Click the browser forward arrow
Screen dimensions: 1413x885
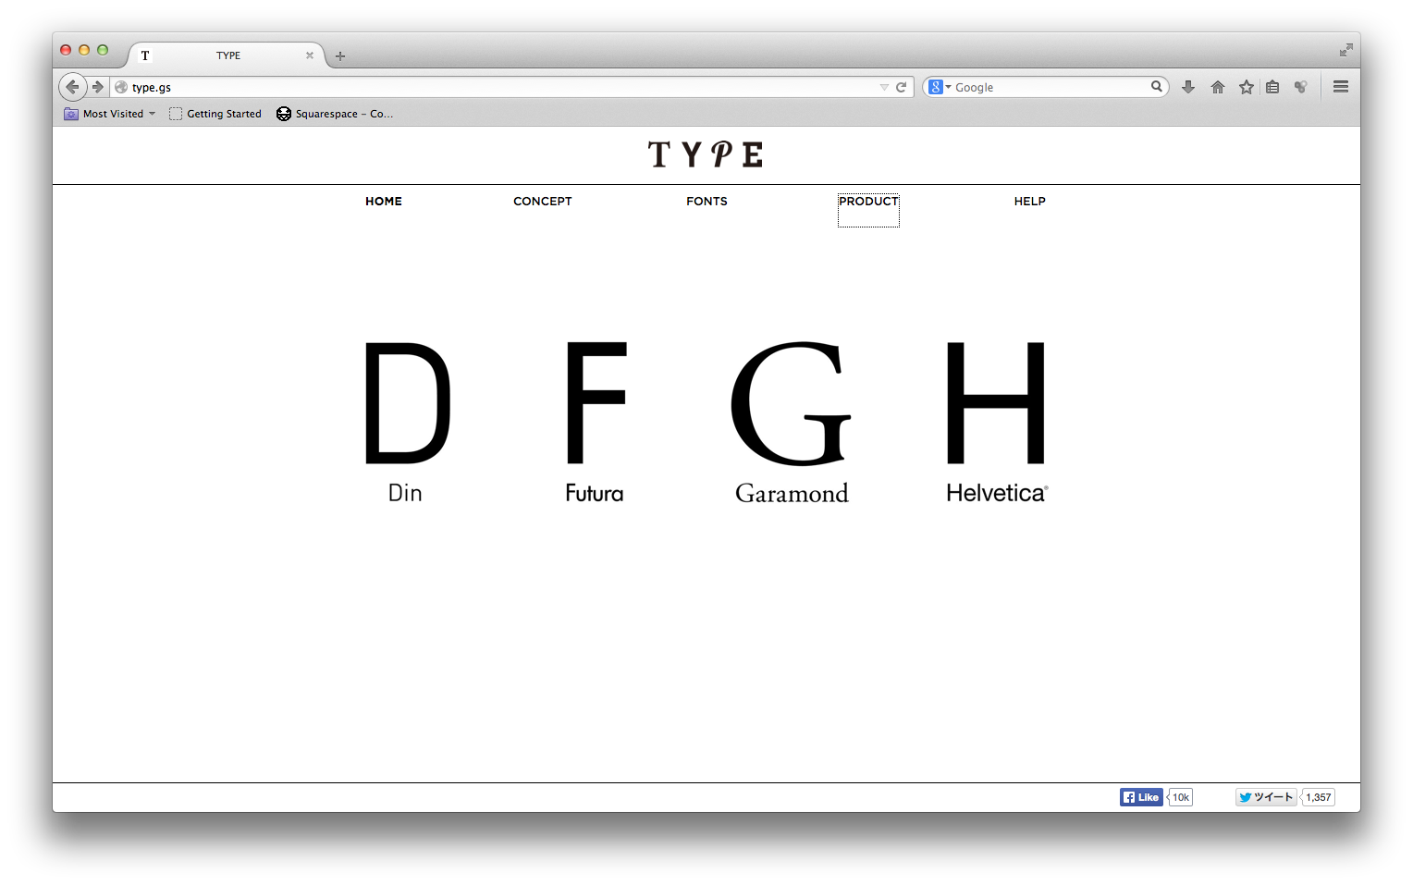click(98, 87)
